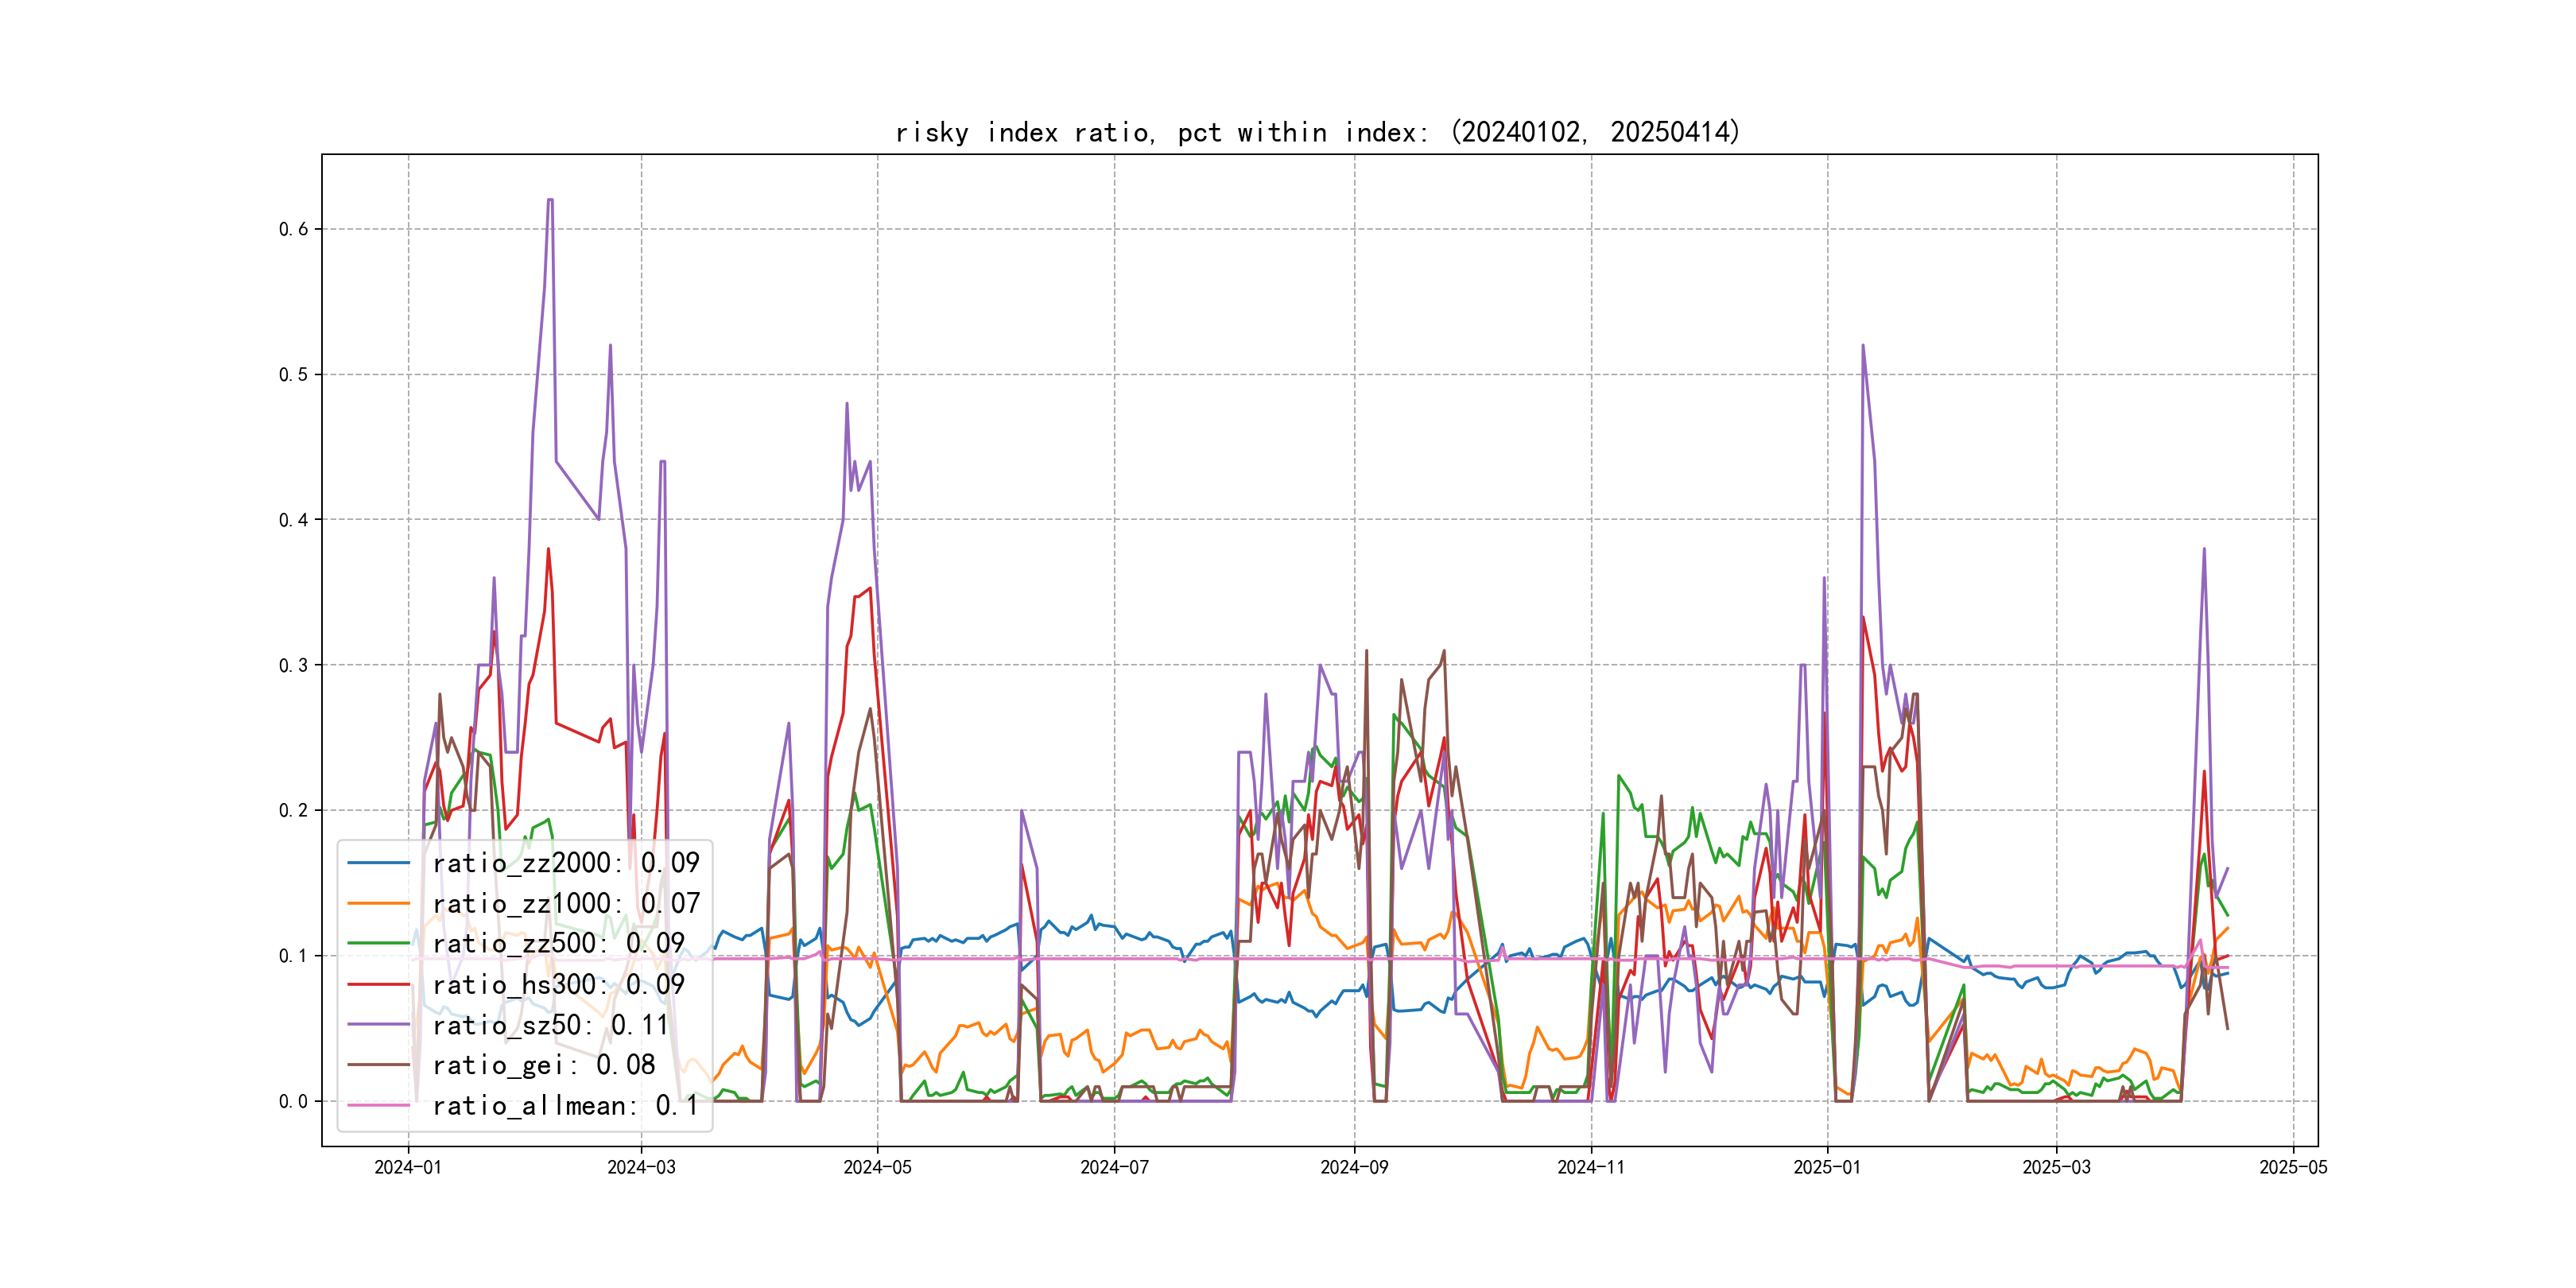Click the 2024-01 x-axis label
2576x1288 pixels.
408,1167
